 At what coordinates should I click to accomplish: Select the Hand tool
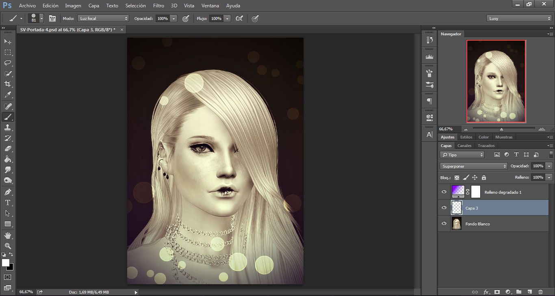click(x=8, y=236)
